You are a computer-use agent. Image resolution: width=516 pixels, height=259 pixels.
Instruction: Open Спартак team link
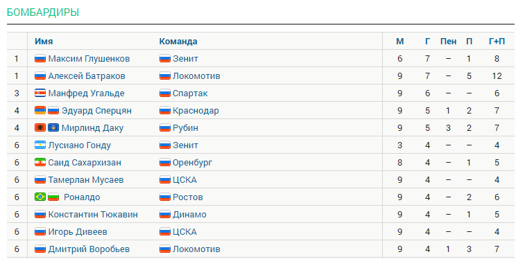(190, 93)
